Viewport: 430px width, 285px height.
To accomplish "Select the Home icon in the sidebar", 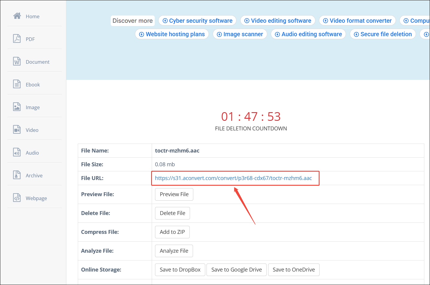I will [17, 16].
